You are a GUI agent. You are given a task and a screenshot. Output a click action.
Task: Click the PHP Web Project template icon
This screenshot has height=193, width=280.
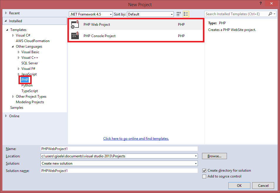pos(75,24)
